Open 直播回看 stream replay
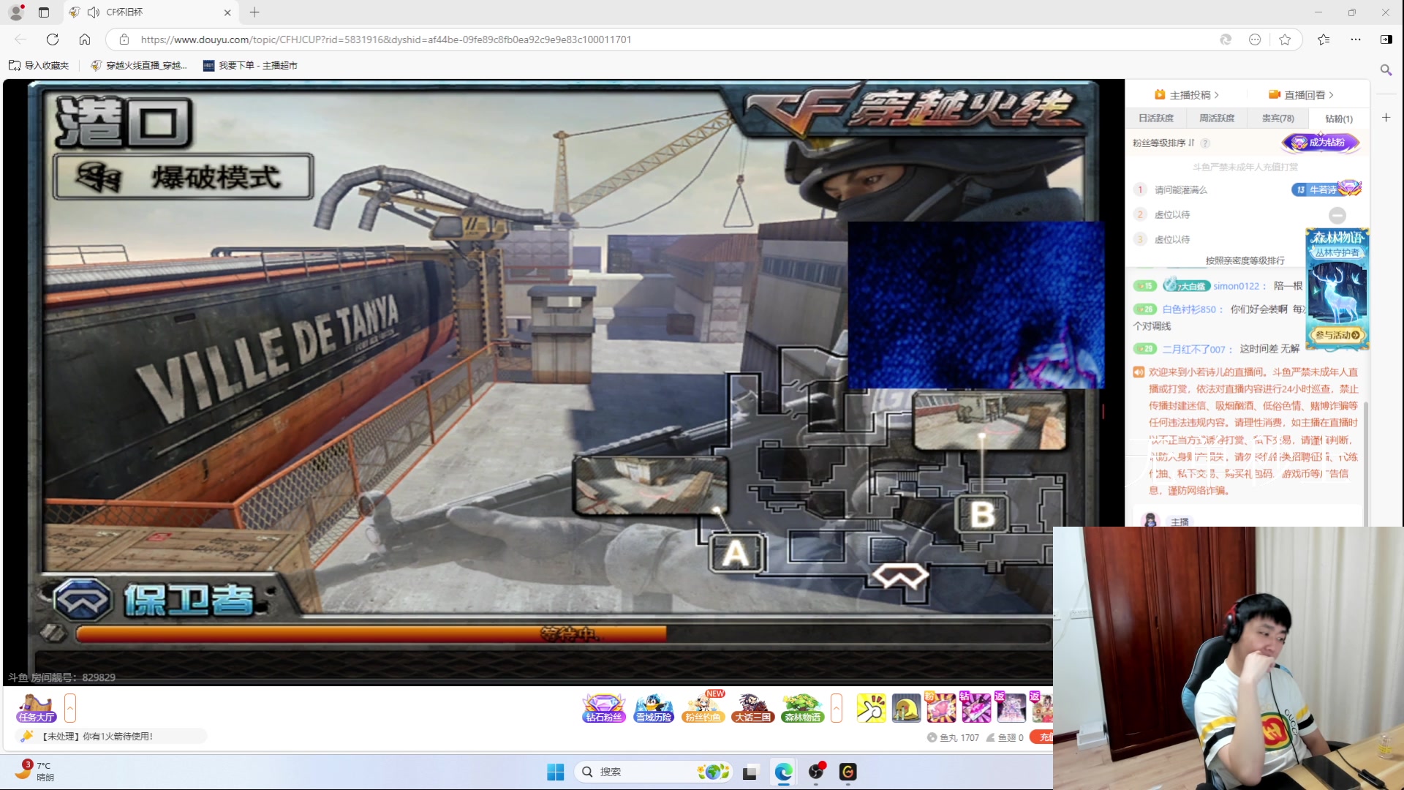This screenshot has height=790, width=1404. point(1302,95)
